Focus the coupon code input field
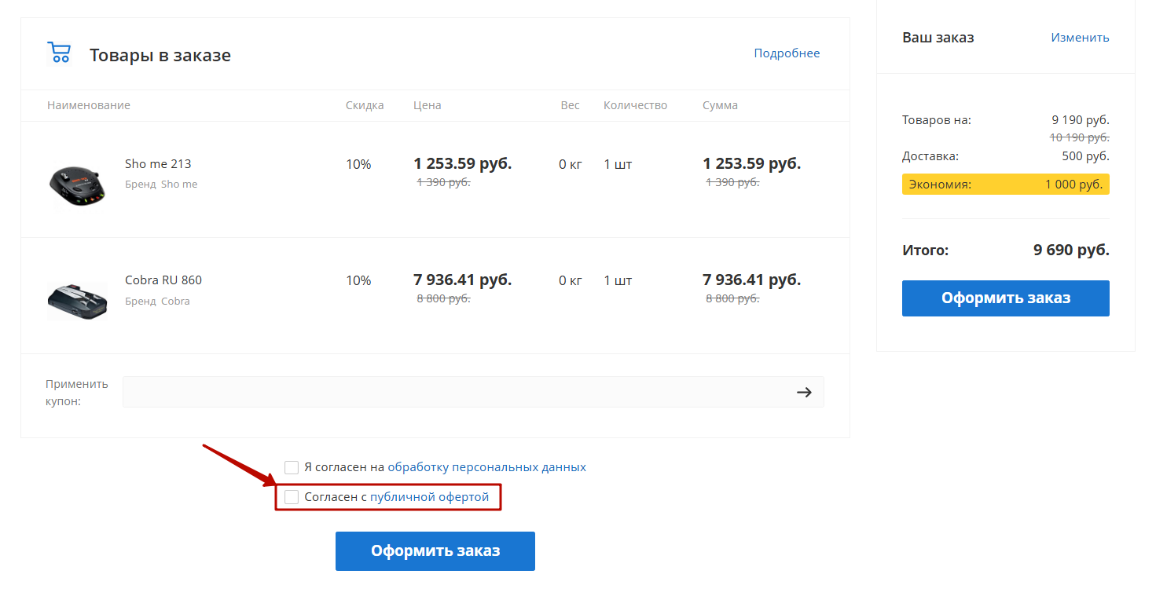1156x607 pixels. pyautogui.click(x=473, y=392)
